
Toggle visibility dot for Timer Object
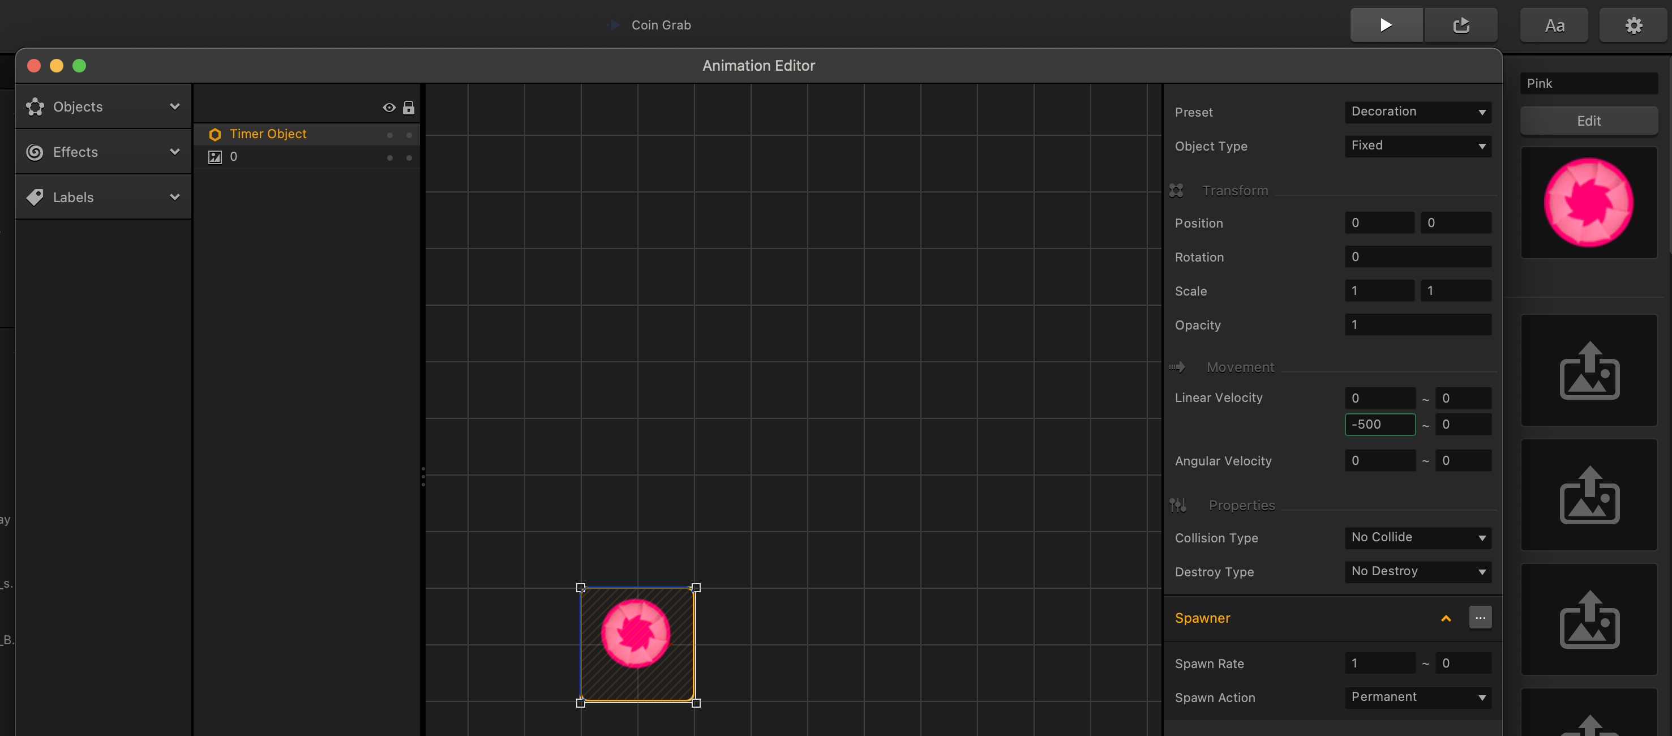(389, 135)
